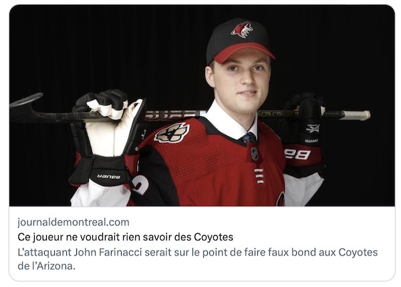
Task: Click the partial crest at jersey bottom
Action: pos(281,199)
